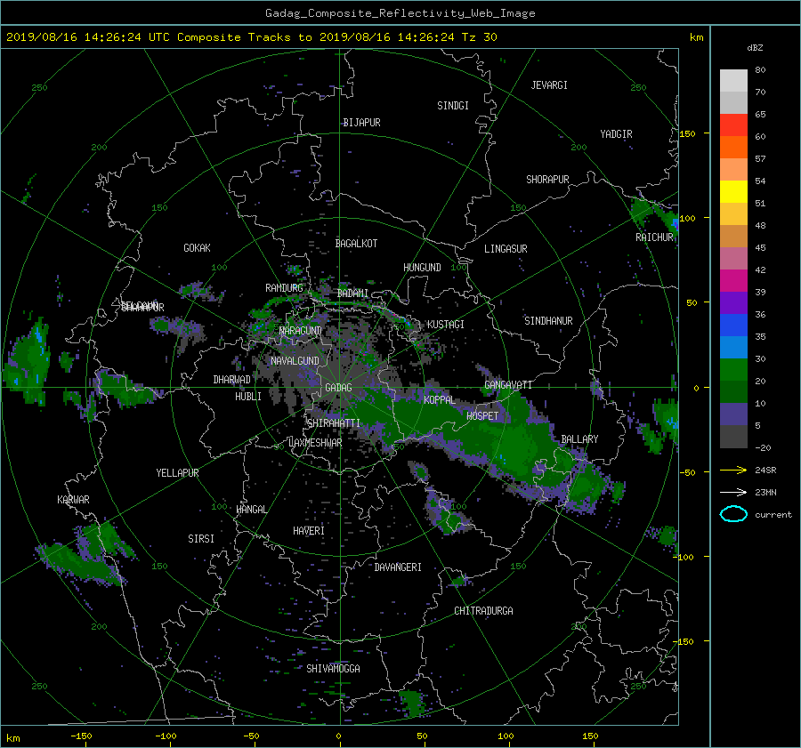Select the SHIRAHATTI label
The image size is (801, 748).
click(x=334, y=423)
